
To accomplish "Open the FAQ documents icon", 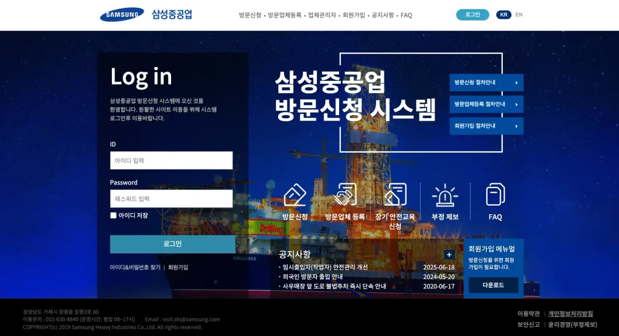I will 495,195.
